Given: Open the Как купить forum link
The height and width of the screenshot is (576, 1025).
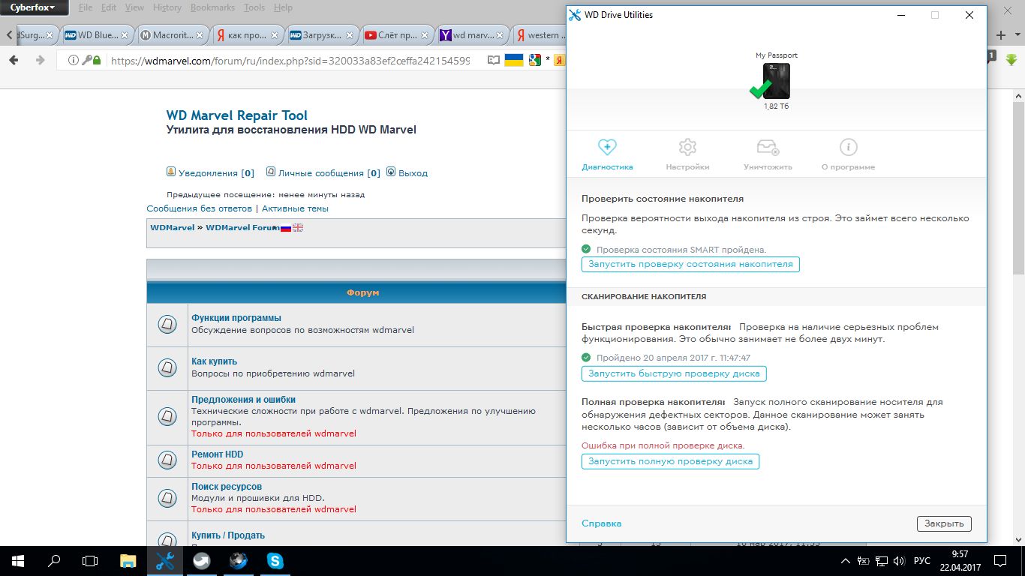Looking at the screenshot, I should (214, 361).
